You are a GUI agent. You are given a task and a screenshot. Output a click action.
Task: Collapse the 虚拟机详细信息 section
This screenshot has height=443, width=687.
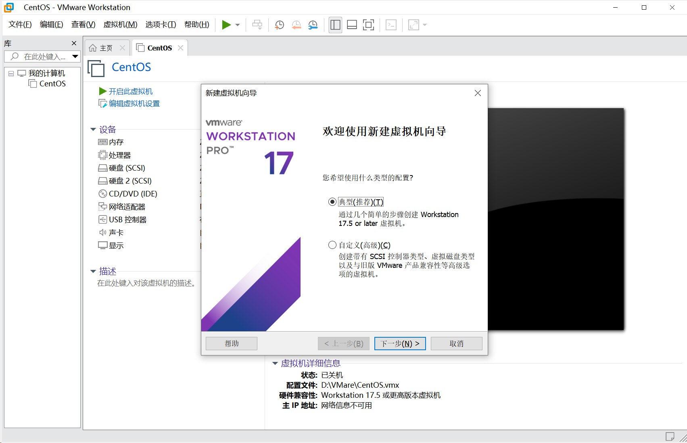[275, 363]
